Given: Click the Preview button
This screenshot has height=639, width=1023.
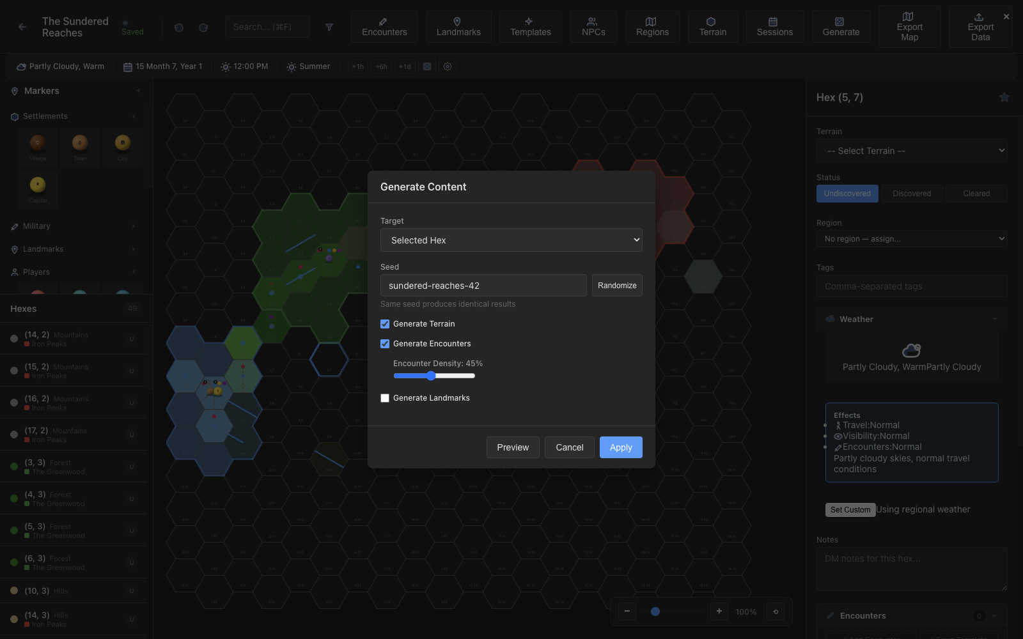Looking at the screenshot, I should pyautogui.click(x=513, y=447).
